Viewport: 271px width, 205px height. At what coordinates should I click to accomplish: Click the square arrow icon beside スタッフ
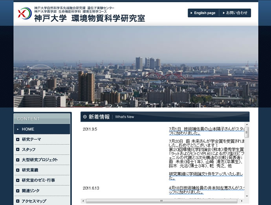pyautogui.click(x=18, y=150)
